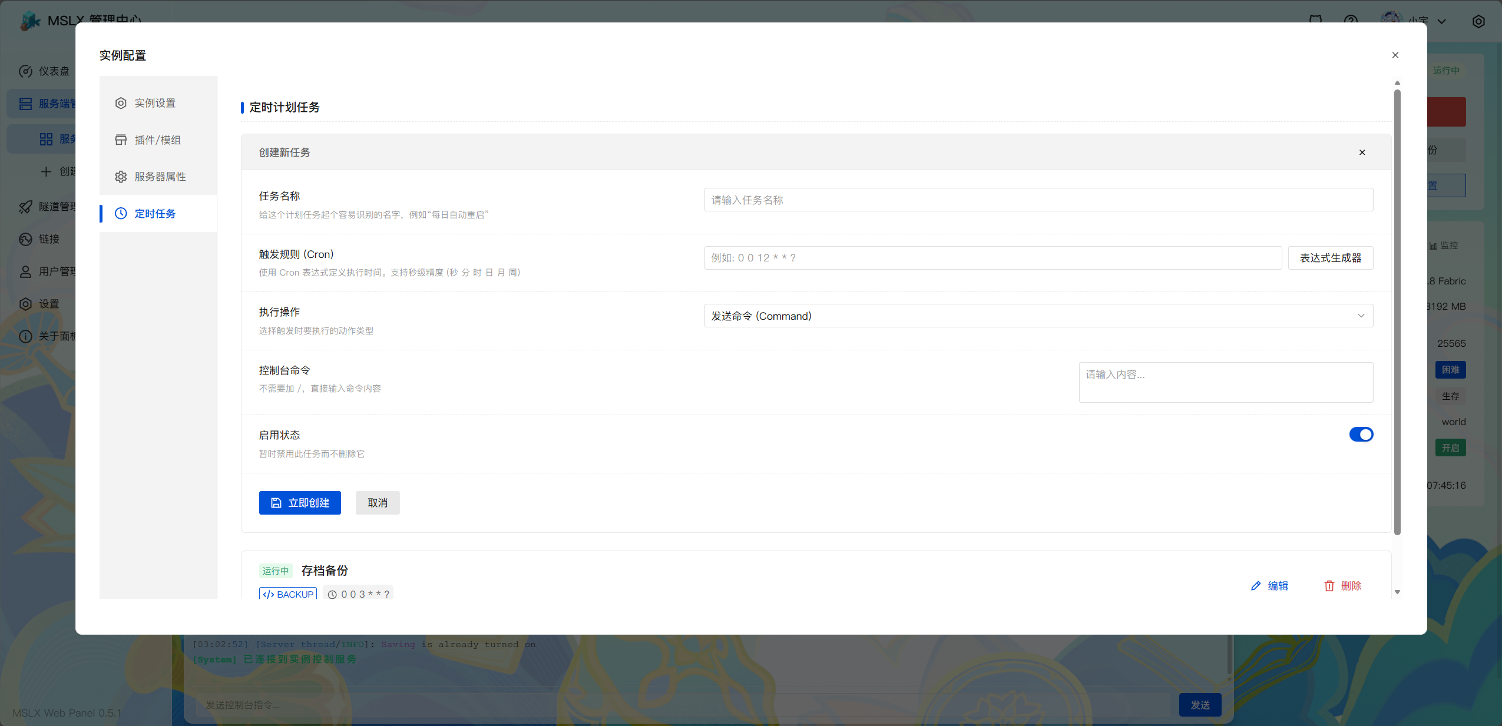Click the clock icon beside 定时任务
The image size is (1502, 726).
[x=121, y=214]
